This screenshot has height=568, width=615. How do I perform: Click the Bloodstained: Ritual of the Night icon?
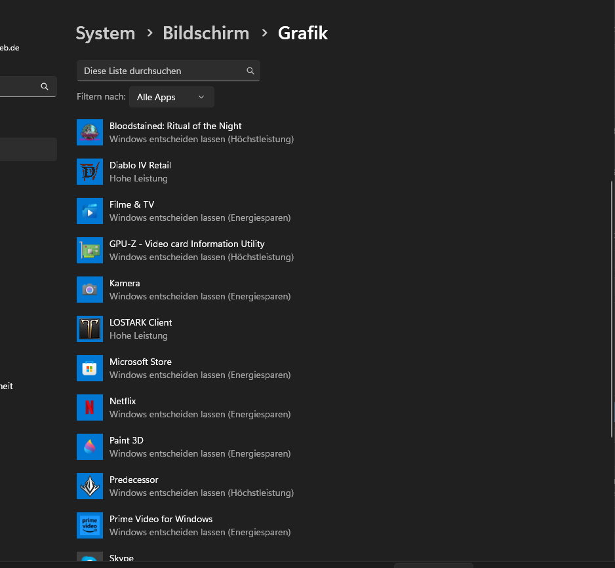click(90, 132)
